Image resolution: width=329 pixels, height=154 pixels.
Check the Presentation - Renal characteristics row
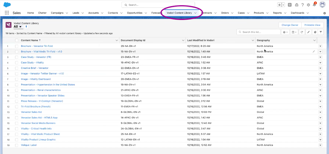17,90
